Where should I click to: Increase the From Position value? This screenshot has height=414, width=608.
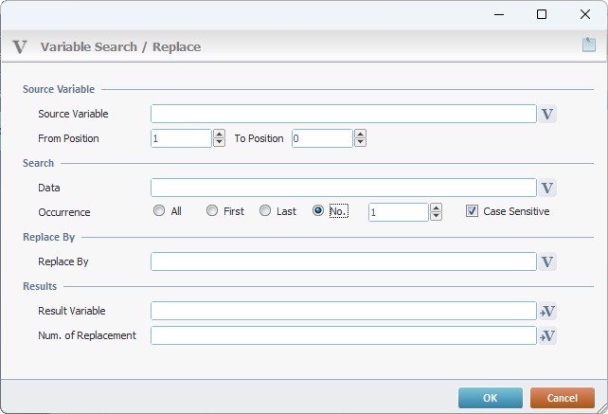pyautogui.click(x=219, y=134)
